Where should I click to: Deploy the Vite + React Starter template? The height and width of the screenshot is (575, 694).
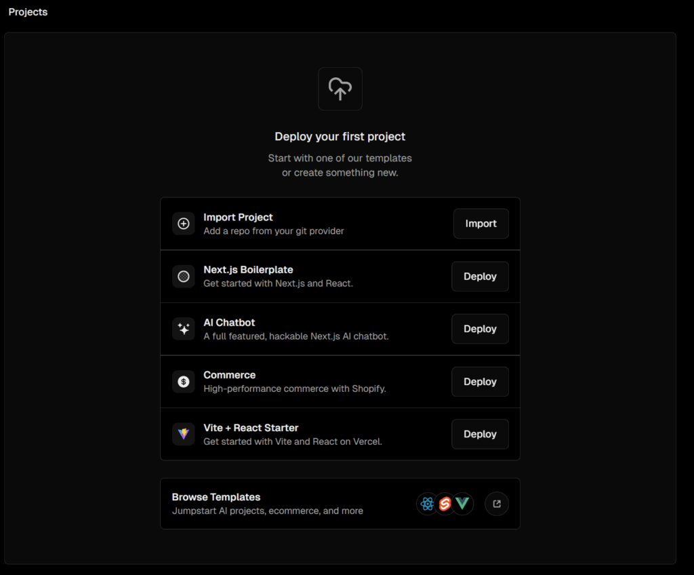click(x=480, y=434)
